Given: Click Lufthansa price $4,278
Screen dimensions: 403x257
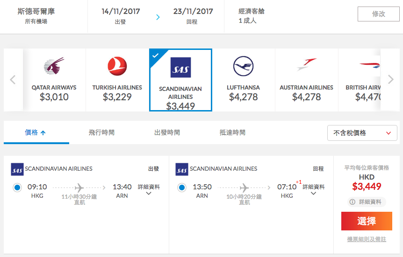Looking at the screenshot, I should pos(243,97).
